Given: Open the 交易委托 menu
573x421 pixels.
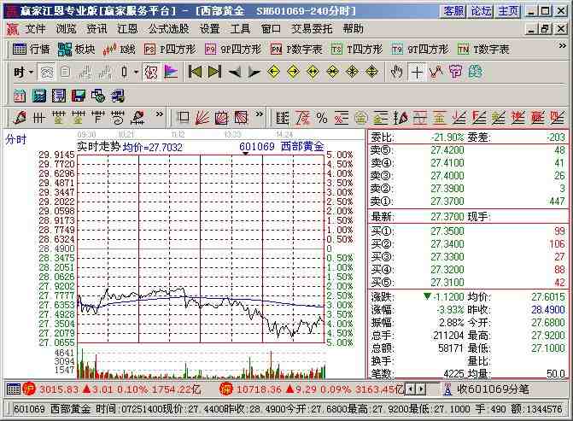Looking at the screenshot, I should click(312, 28).
